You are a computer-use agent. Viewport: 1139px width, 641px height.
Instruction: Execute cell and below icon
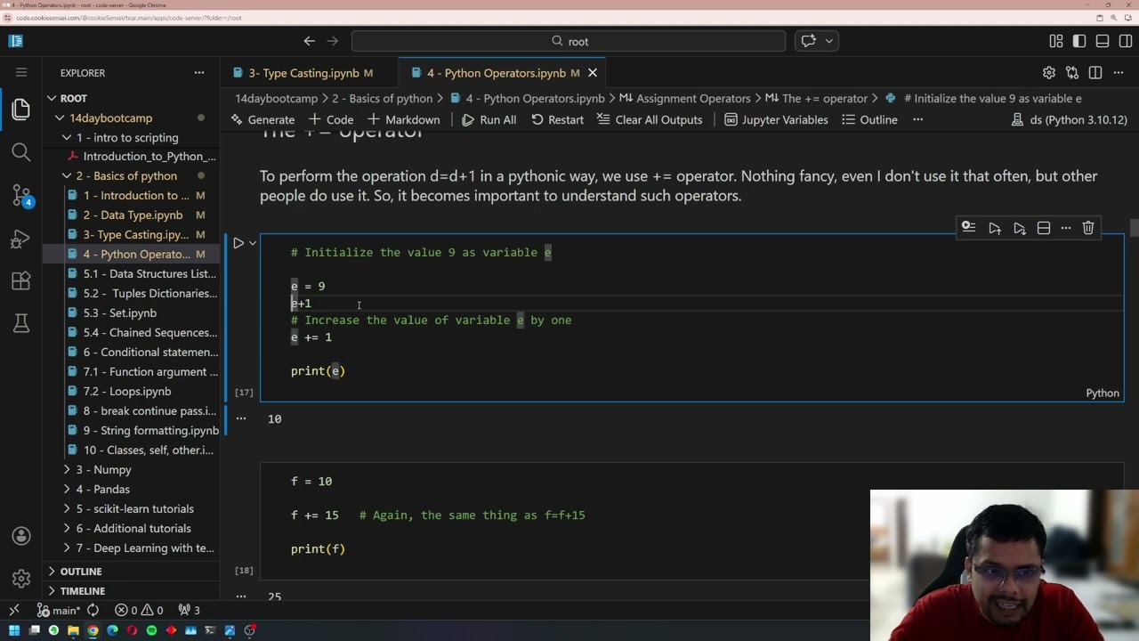(1020, 228)
